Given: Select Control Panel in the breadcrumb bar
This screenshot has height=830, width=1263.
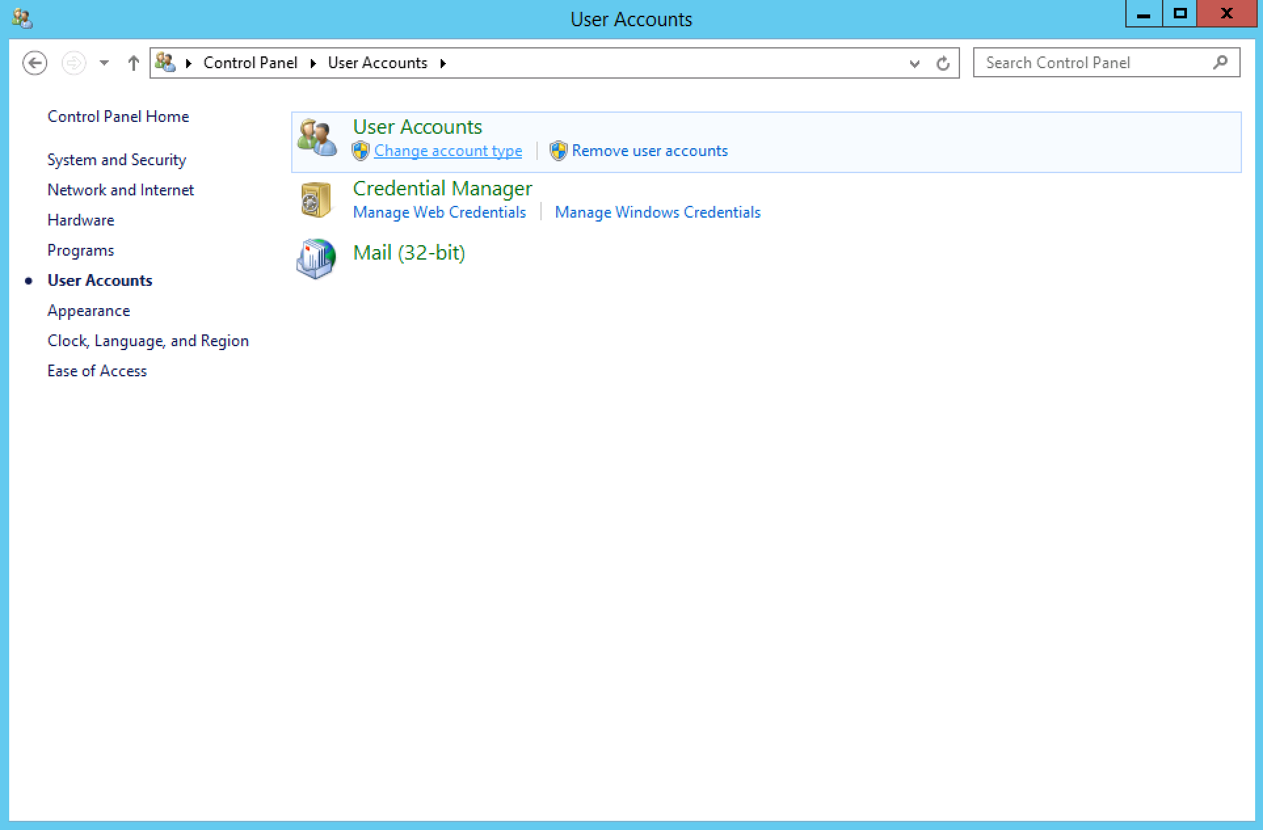Looking at the screenshot, I should tap(250, 62).
